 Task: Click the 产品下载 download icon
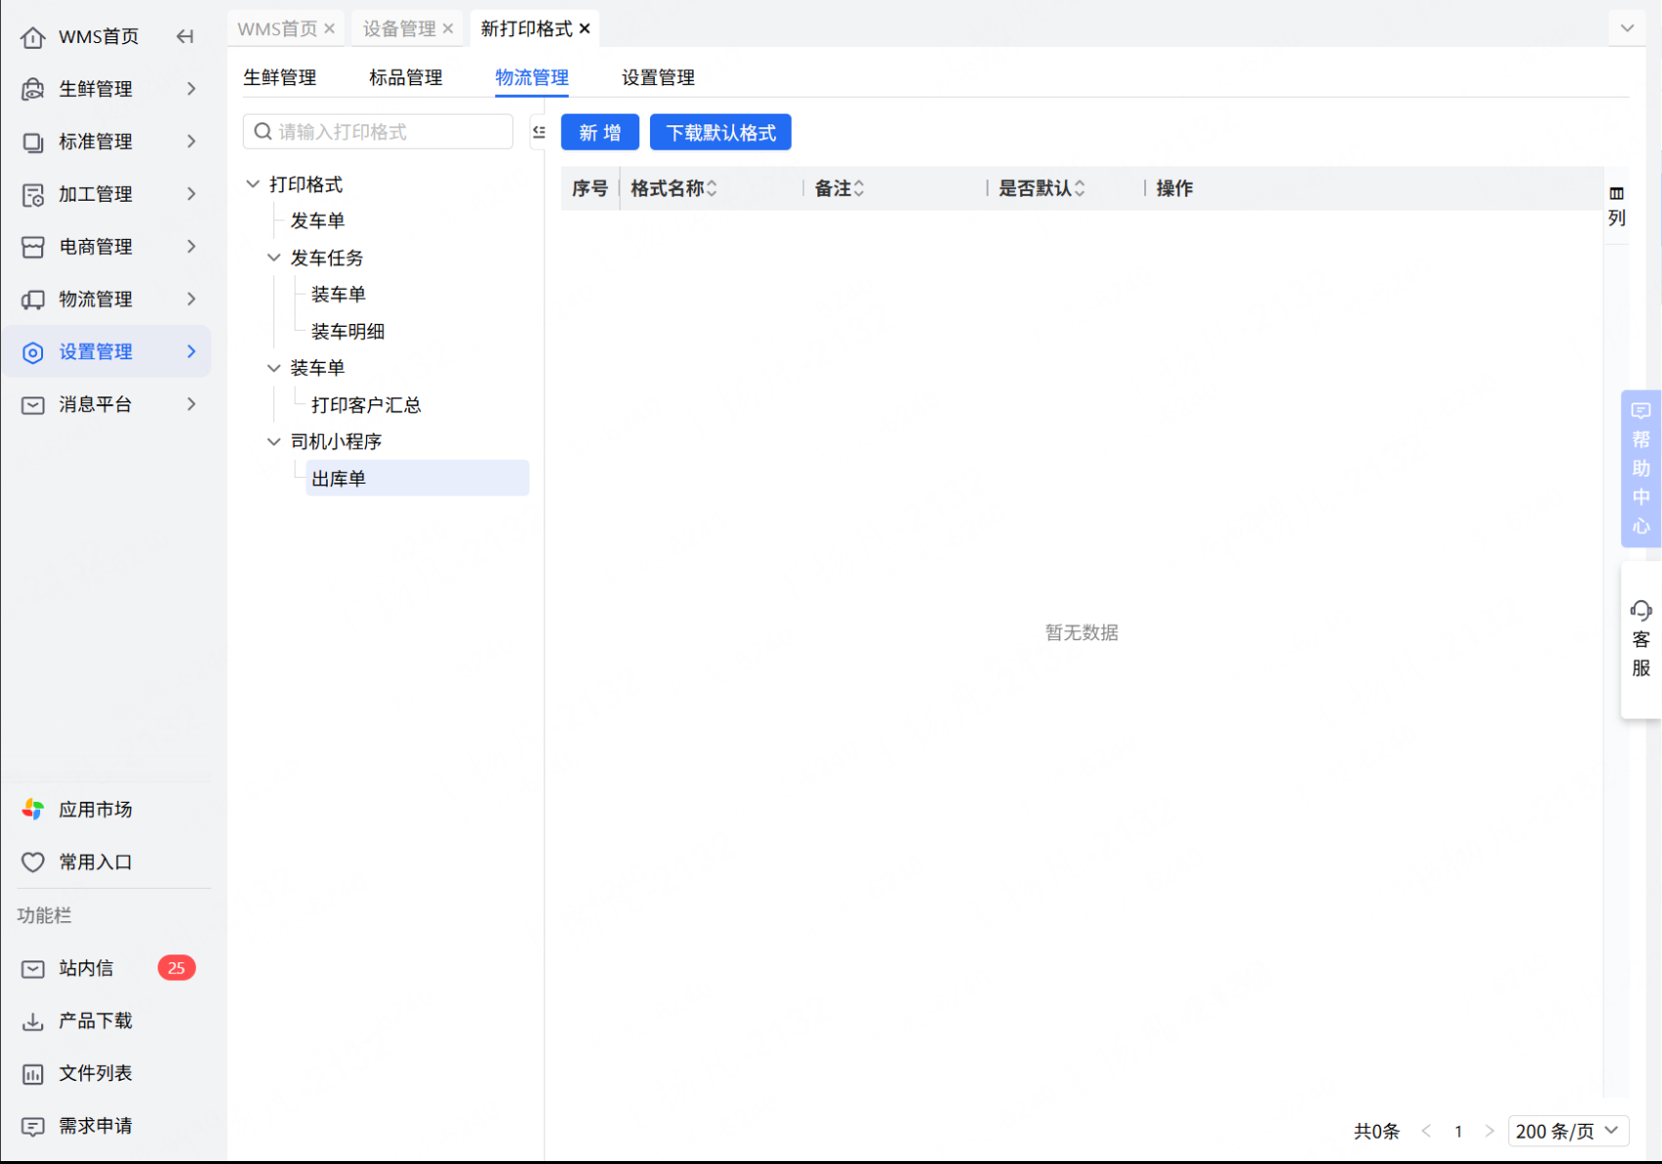(32, 1021)
